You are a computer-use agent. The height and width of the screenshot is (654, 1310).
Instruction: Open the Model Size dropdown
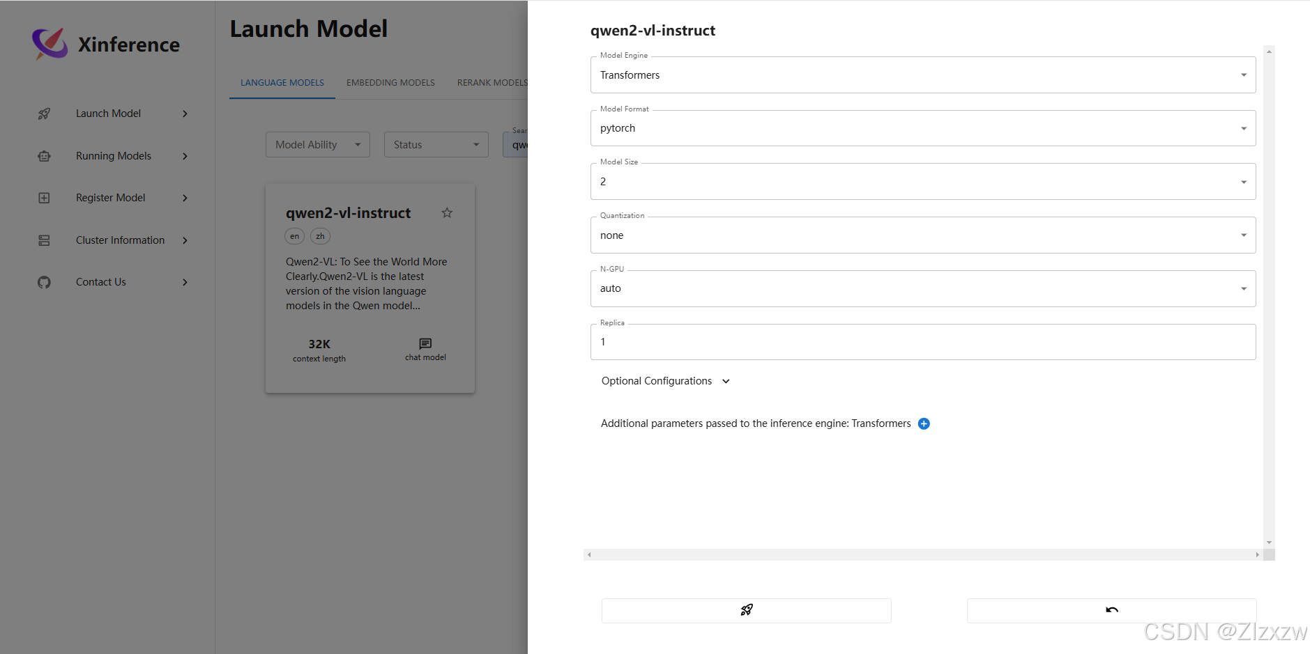coord(923,181)
